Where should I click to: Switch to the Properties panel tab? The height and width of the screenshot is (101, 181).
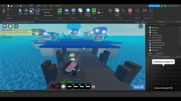(160, 53)
